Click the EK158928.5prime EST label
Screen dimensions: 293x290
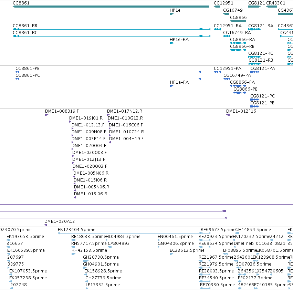coord(103,271)
